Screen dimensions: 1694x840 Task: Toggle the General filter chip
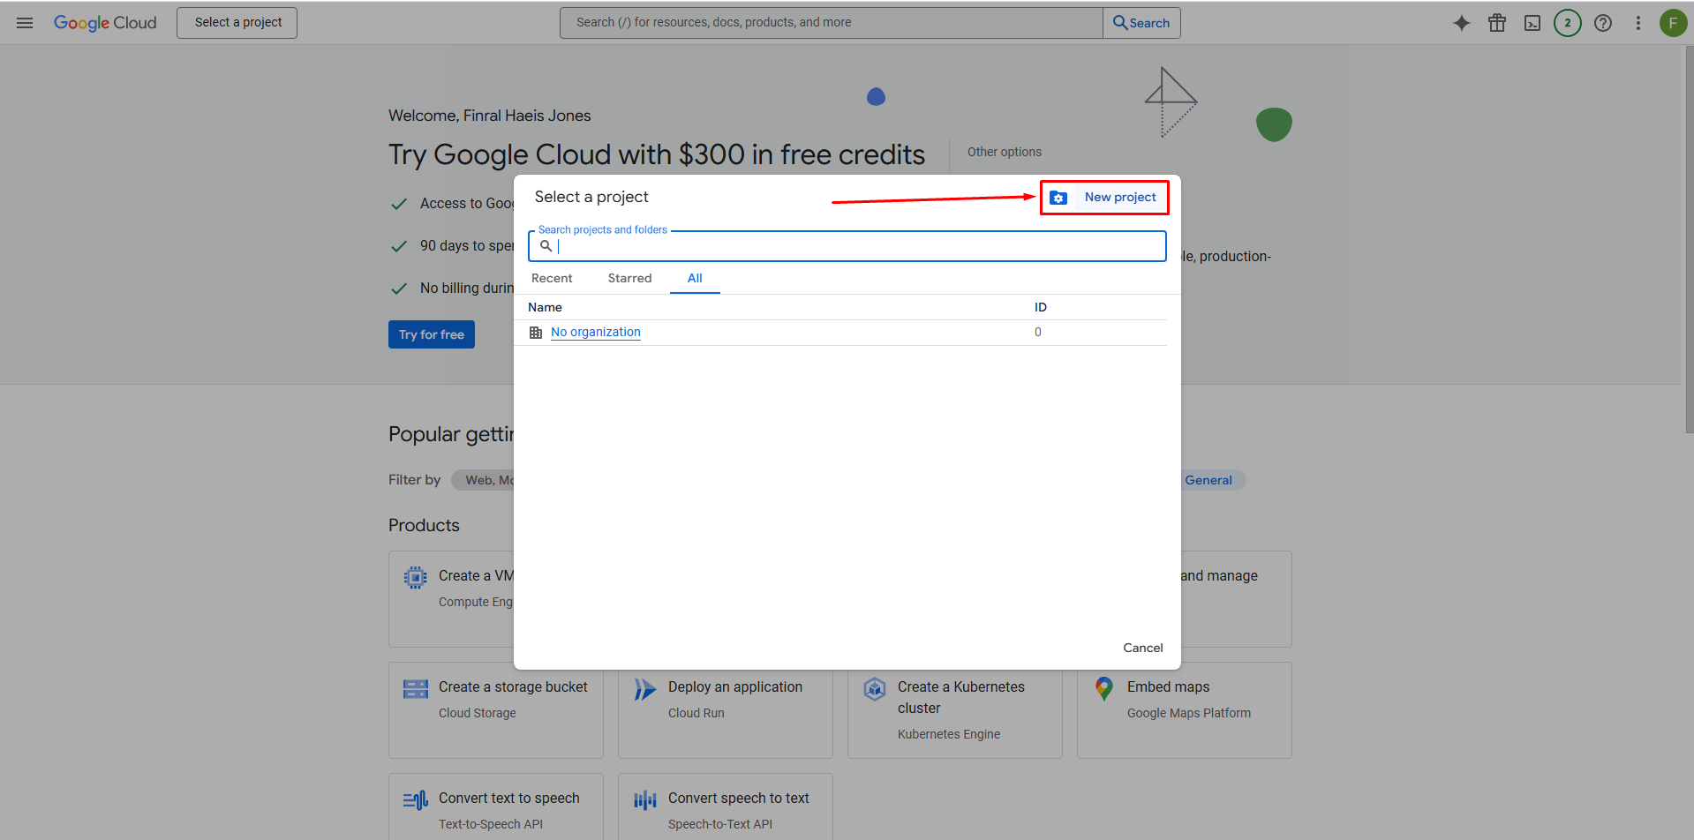pos(1208,479)
